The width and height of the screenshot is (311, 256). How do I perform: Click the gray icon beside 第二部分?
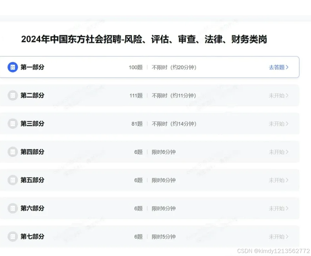[x=13, y=95]
